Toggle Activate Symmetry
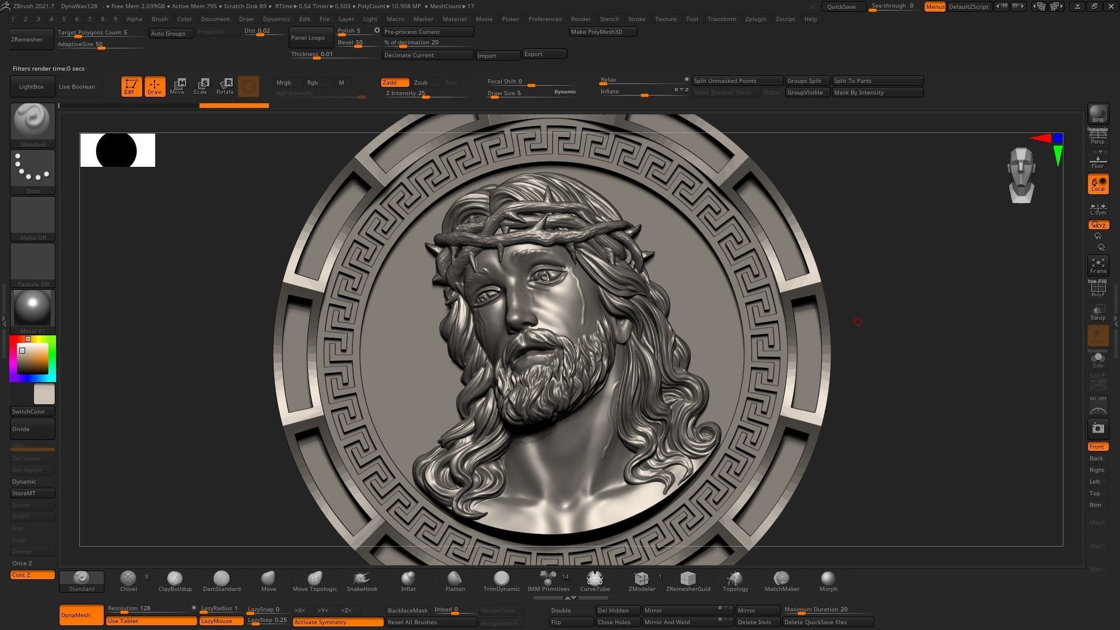 click(338, 622)
